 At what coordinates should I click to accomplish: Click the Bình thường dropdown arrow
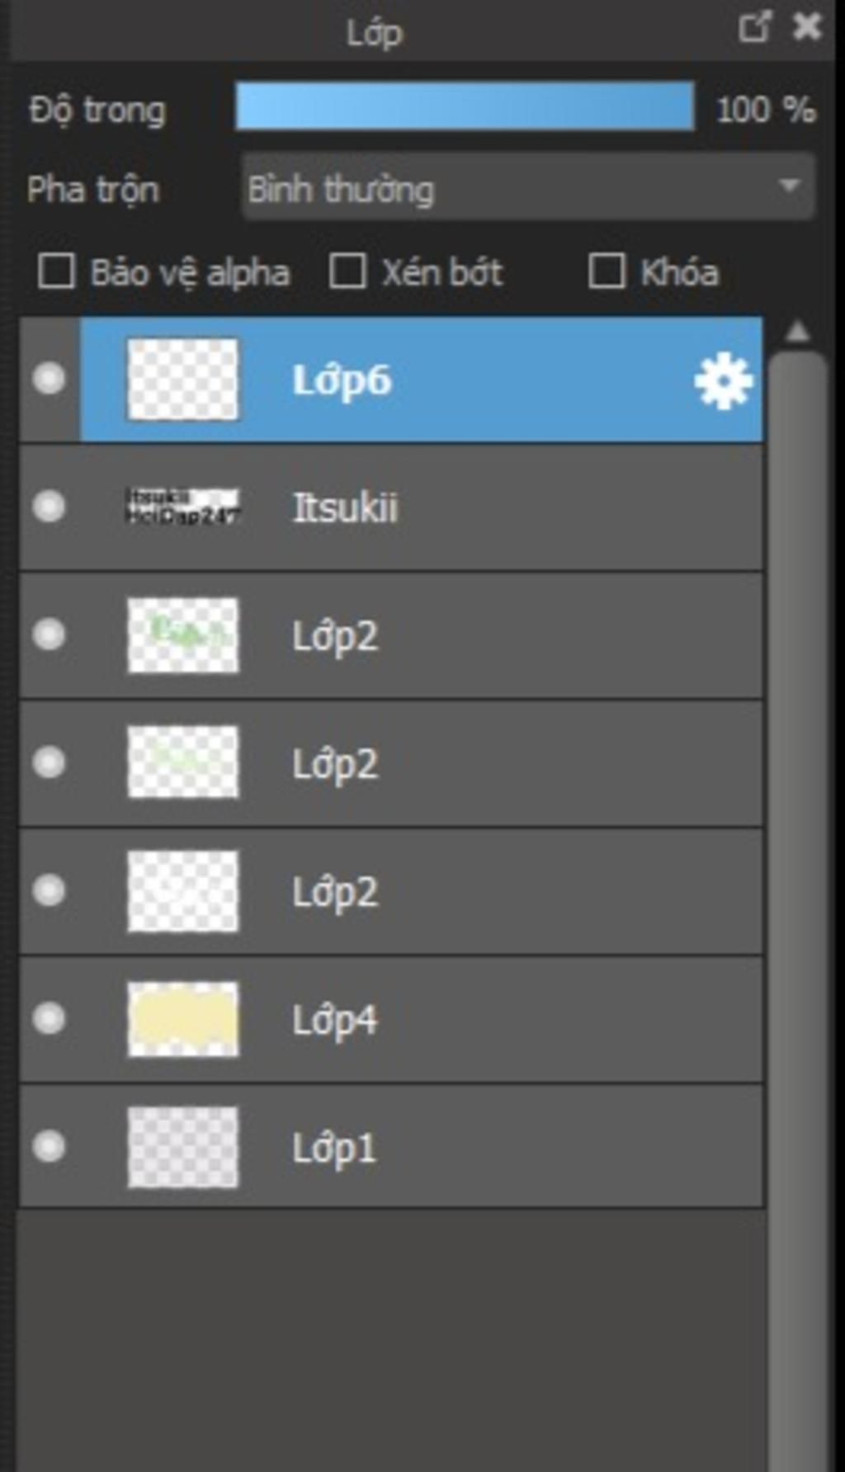coord(789,186)
